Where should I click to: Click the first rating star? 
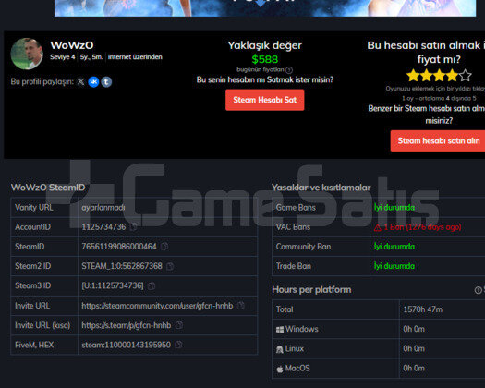point(413,75)
